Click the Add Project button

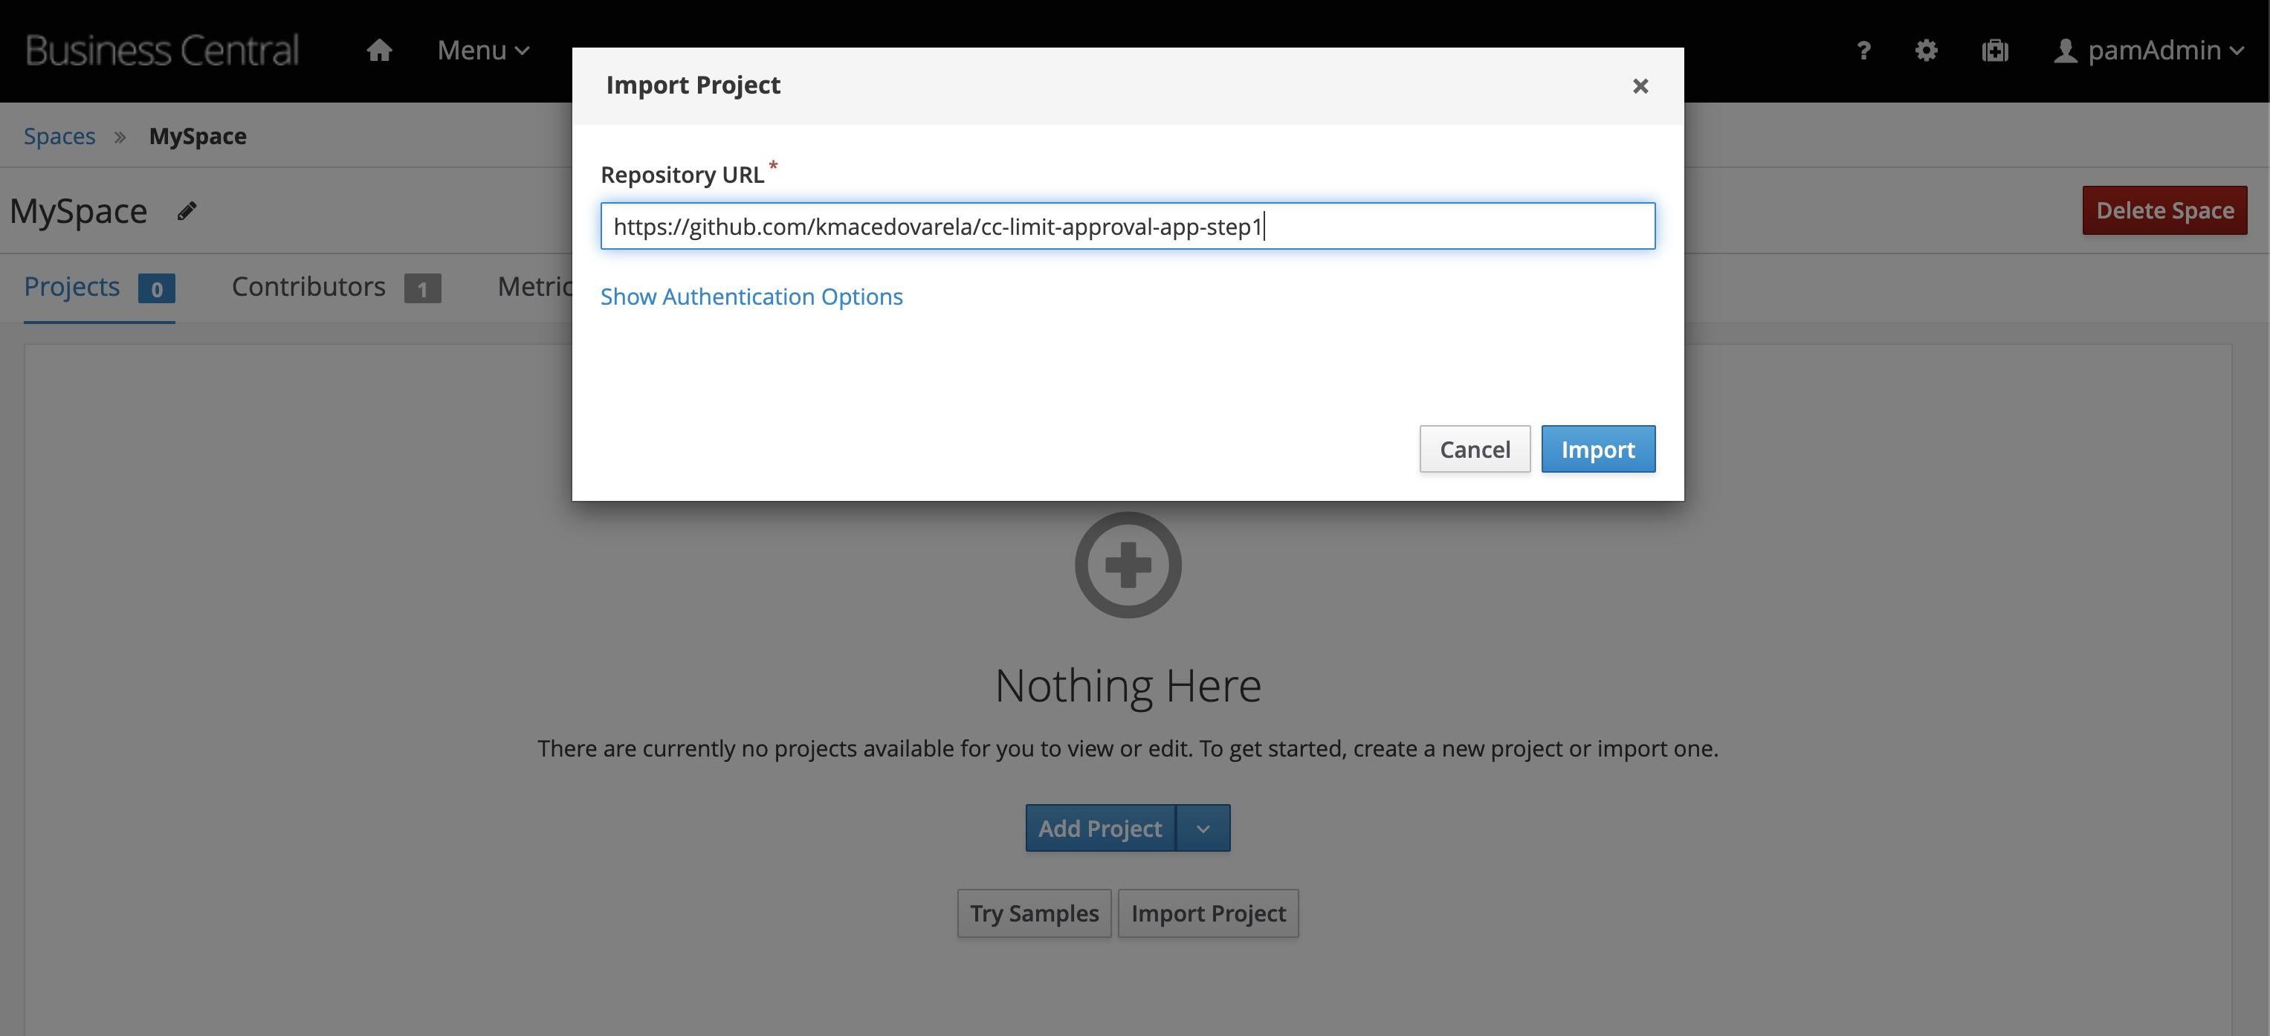click(x=1100, y=828)
